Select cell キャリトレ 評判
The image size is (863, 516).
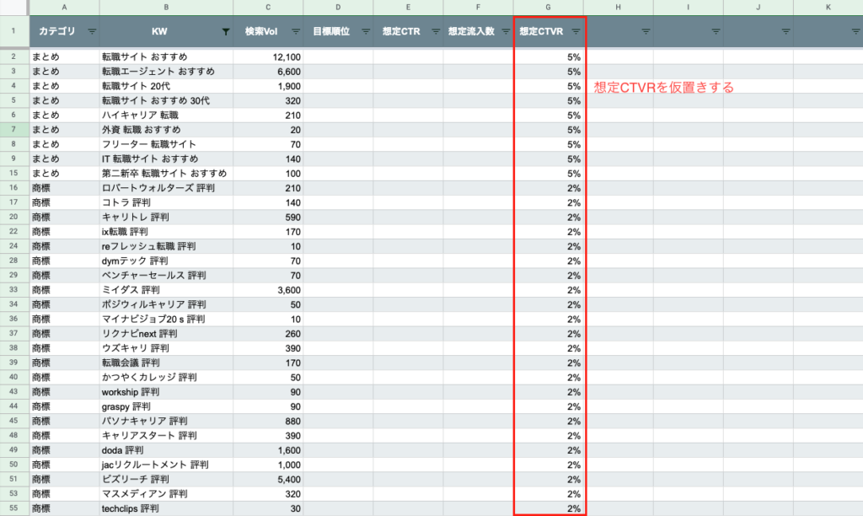(166, 217)
